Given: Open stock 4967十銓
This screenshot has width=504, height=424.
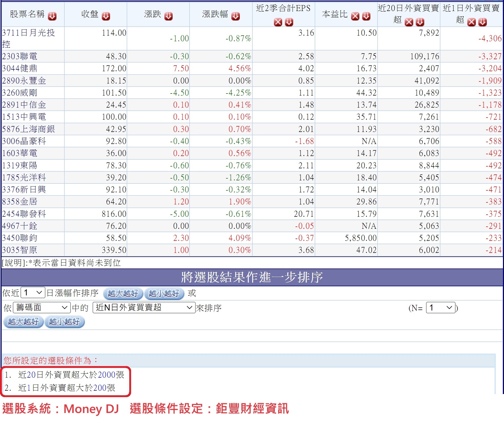Looking at the screenshot, I should pos(20,226).
